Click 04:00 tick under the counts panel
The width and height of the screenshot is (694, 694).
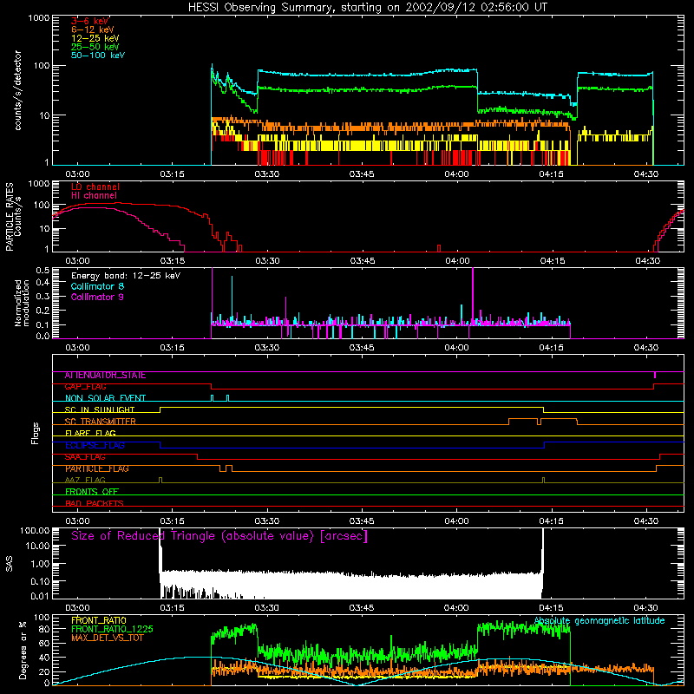click(456, 174)
